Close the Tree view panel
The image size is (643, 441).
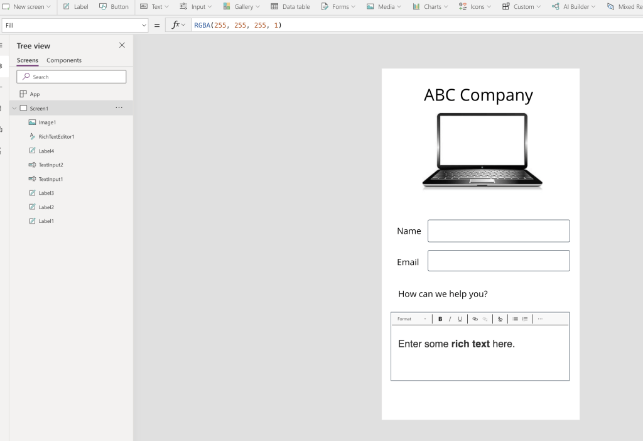[x=122, y=45]
